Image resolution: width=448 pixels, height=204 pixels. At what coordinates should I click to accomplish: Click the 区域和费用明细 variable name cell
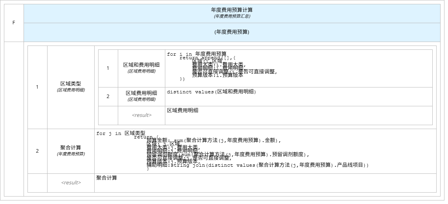(x=141, y=67)
